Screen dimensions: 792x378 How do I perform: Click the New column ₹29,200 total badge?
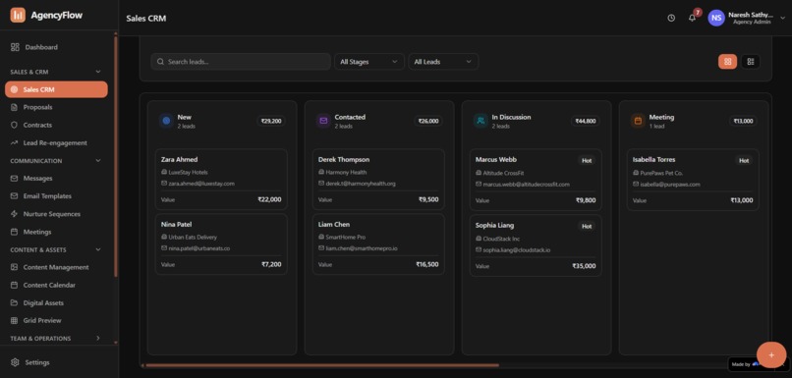271,121
